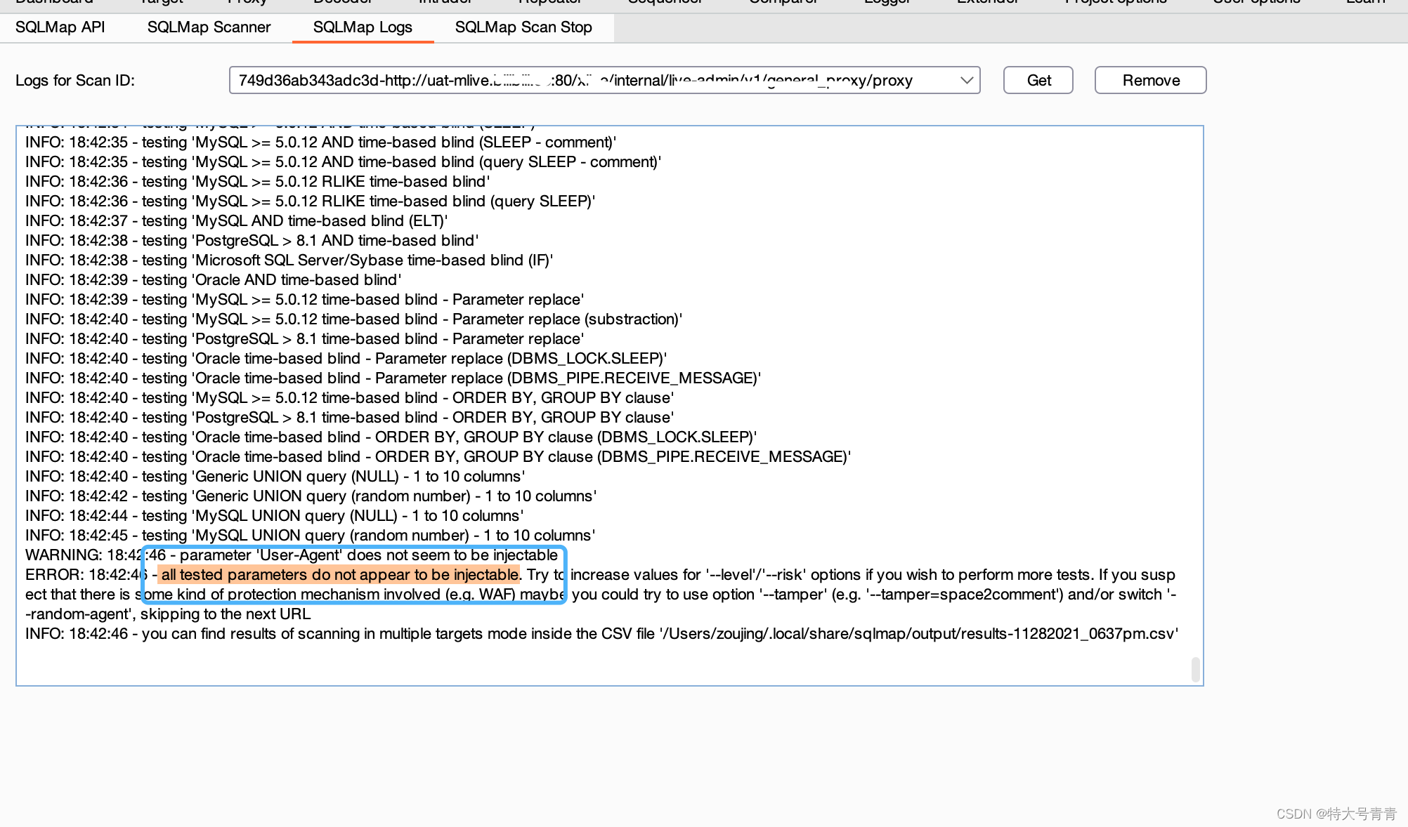This screenshot has width=1408, height=827.
Task: Click the WARNING line about 'User-Agent' parameter
Action: pos(292,555)
